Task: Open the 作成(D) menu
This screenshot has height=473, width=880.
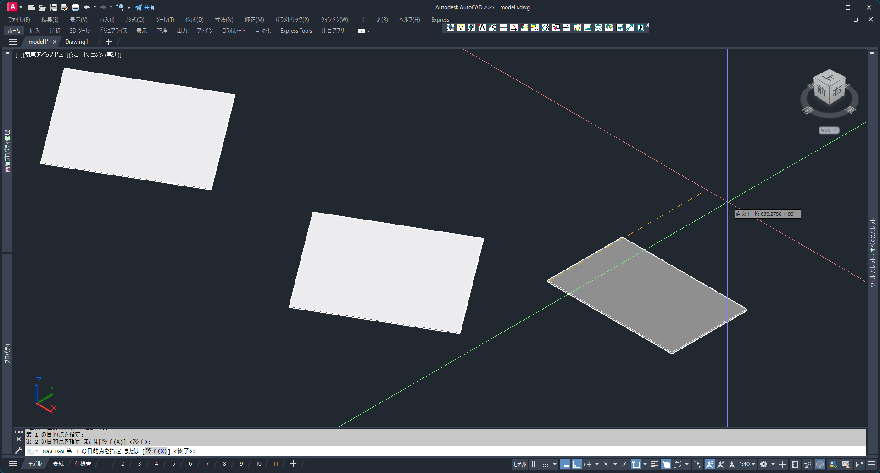Action: point(194,20)
